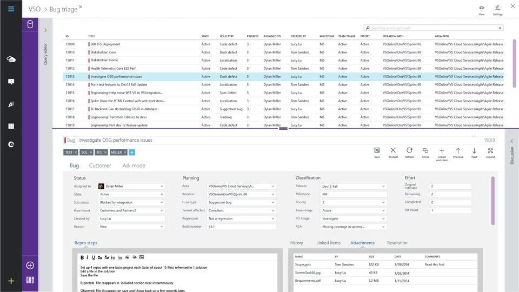Click the circled plus on the purple bar
This screenshot has height=292, width=519.
[x=30, y=265]
